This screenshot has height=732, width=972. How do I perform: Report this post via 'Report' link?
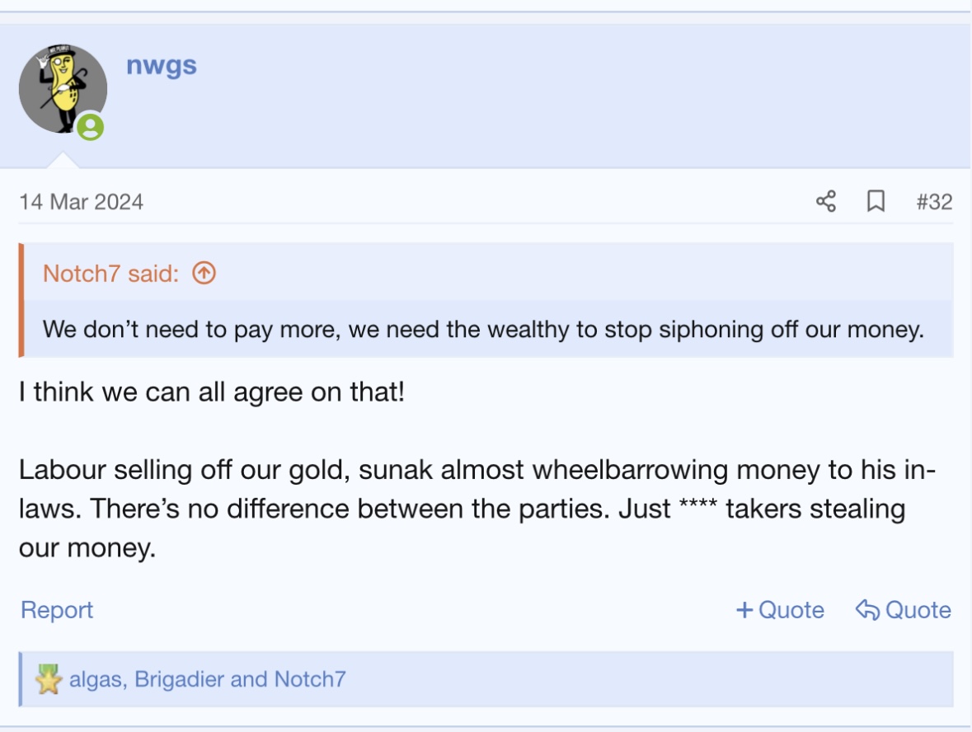56,610
